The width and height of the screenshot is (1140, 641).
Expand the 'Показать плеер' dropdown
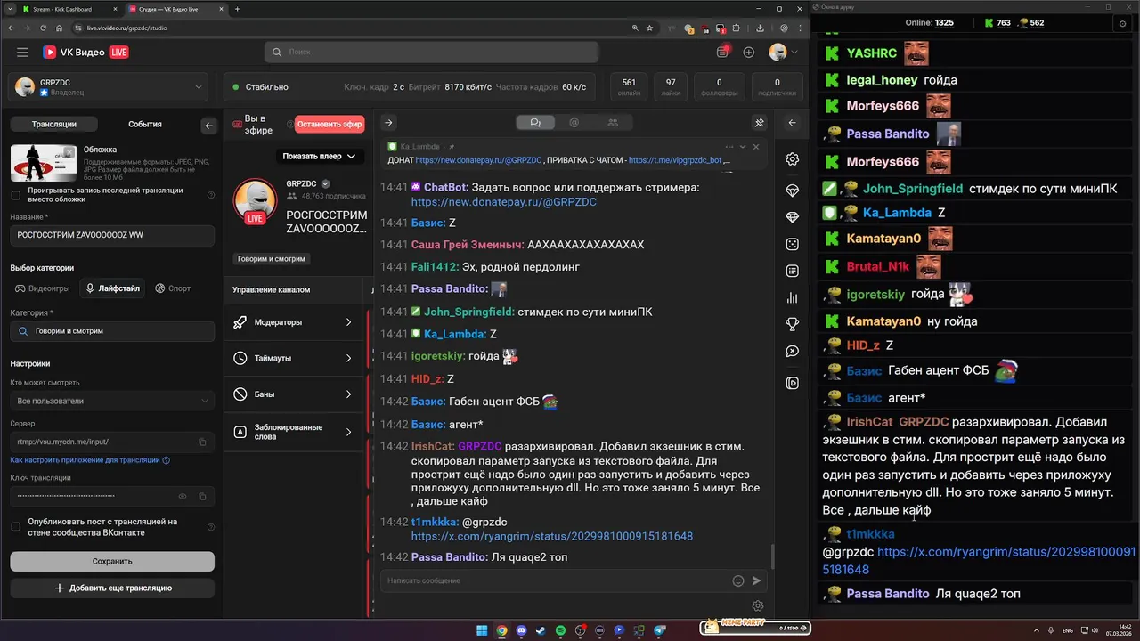tap(319, 156)
